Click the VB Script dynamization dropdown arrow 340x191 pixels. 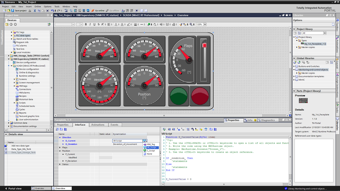pos(145,141)
